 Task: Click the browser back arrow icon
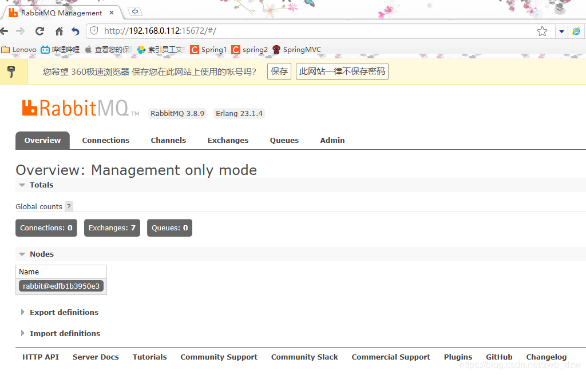click(x=6, y=31)
